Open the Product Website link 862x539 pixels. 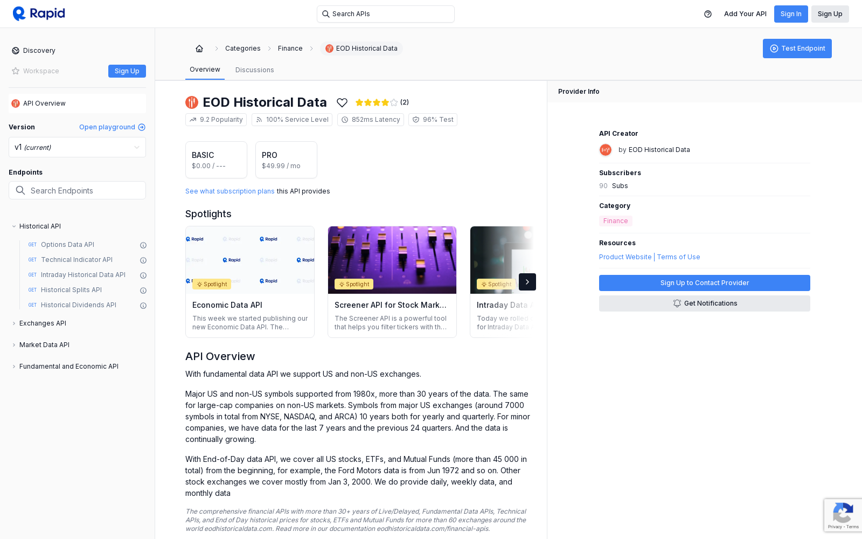[625, 257]
